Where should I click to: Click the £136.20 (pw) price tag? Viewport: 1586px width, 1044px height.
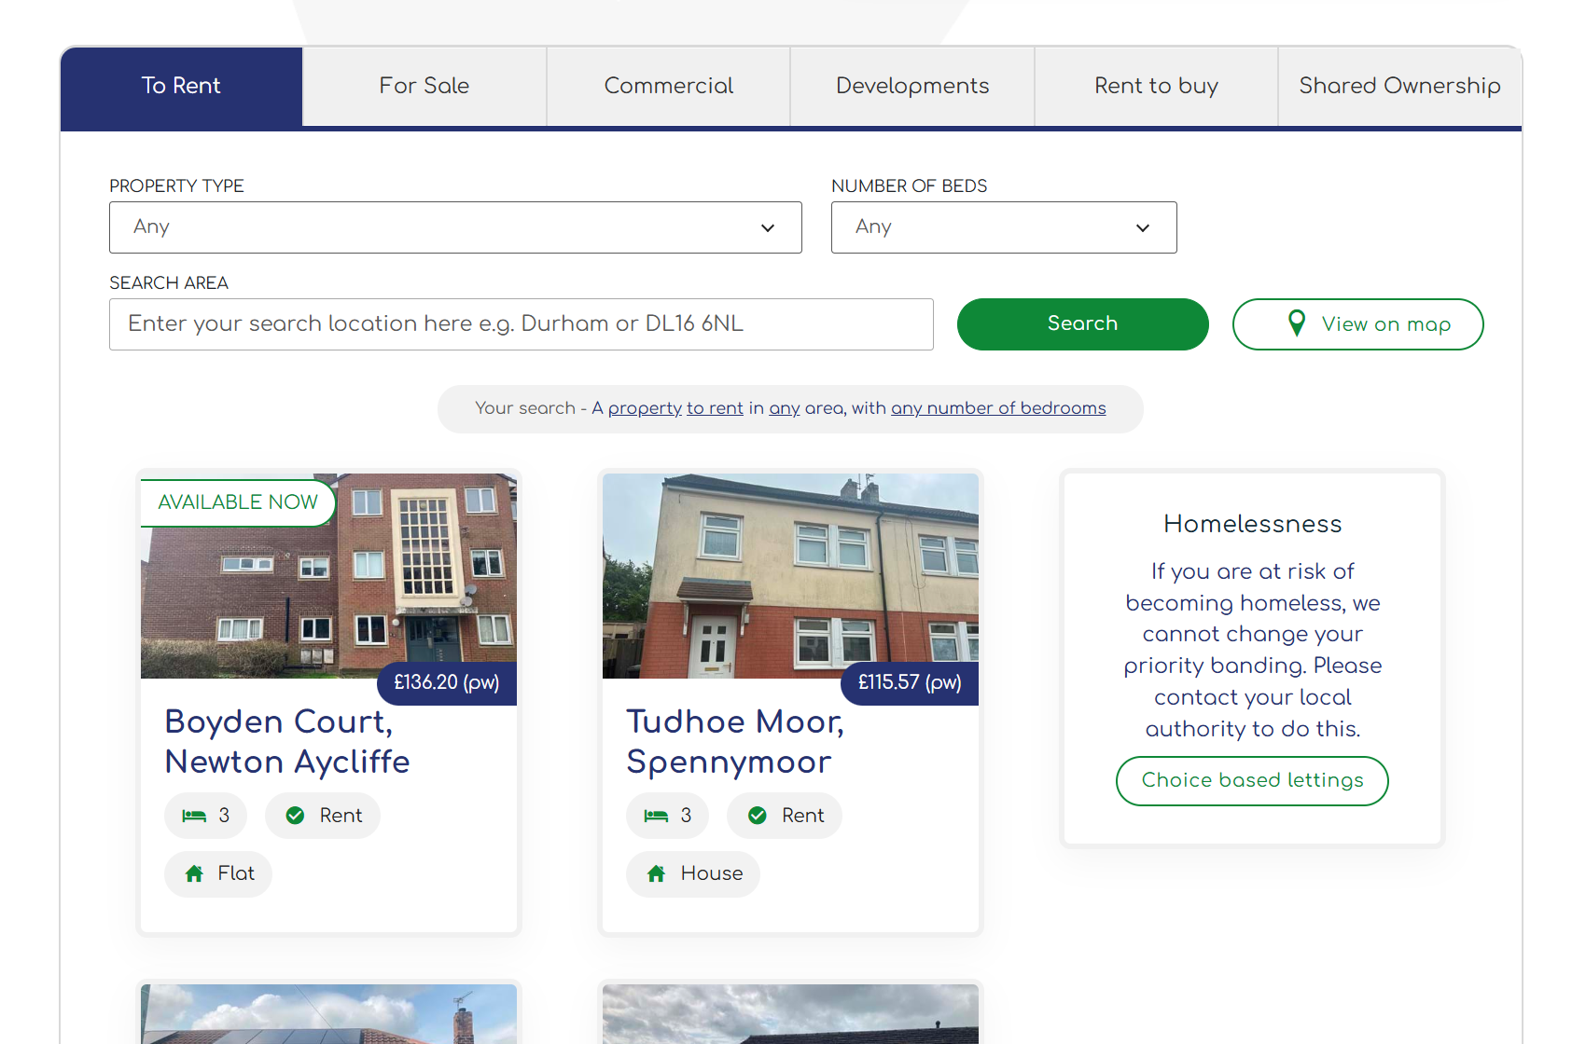pyautogui.click(x=447, y=682)
